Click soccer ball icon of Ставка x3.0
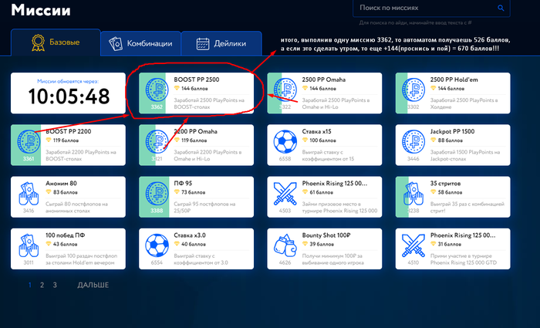 pyautogui.click(x=157, y=245)
